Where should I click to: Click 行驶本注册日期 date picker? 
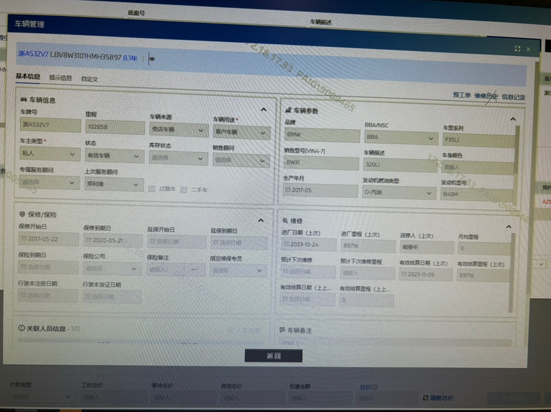point(48,295)
